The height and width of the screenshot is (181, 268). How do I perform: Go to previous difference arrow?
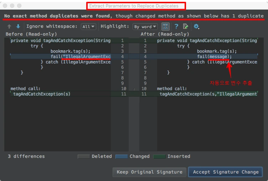[9, 26]
